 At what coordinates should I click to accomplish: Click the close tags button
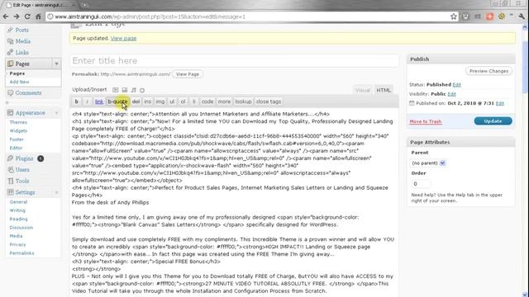pyautogui.click(x=269, y=101)
